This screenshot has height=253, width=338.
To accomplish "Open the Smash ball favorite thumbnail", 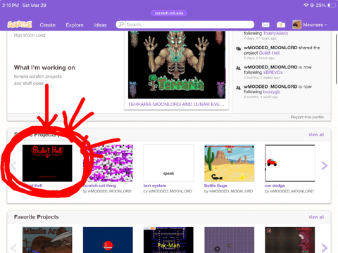I will click(108, 240).
